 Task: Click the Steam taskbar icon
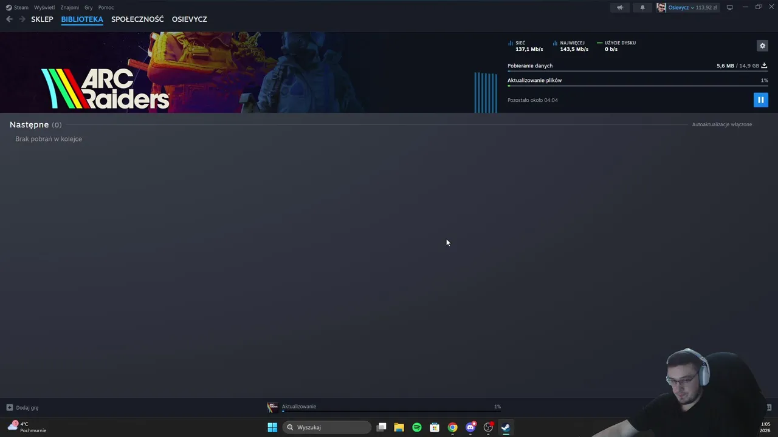click(506, 427)
